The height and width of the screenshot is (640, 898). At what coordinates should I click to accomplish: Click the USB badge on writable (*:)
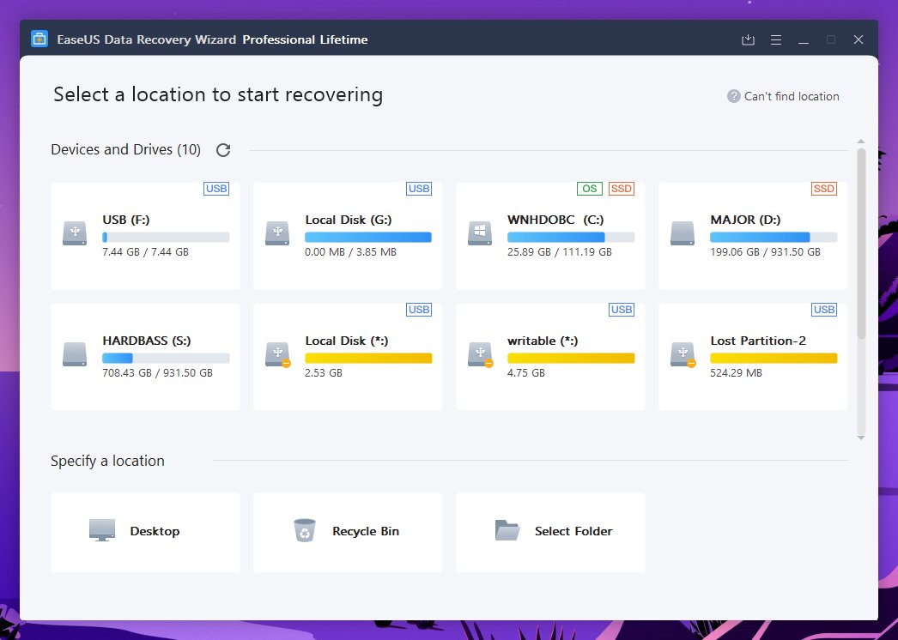[622, 310]
